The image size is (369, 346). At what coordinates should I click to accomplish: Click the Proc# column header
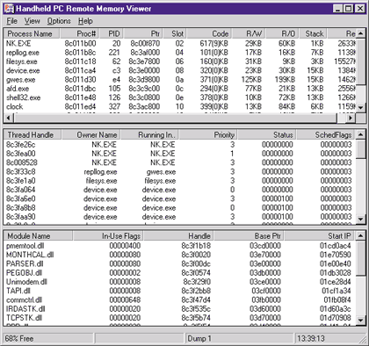click(x=79, y=33)
